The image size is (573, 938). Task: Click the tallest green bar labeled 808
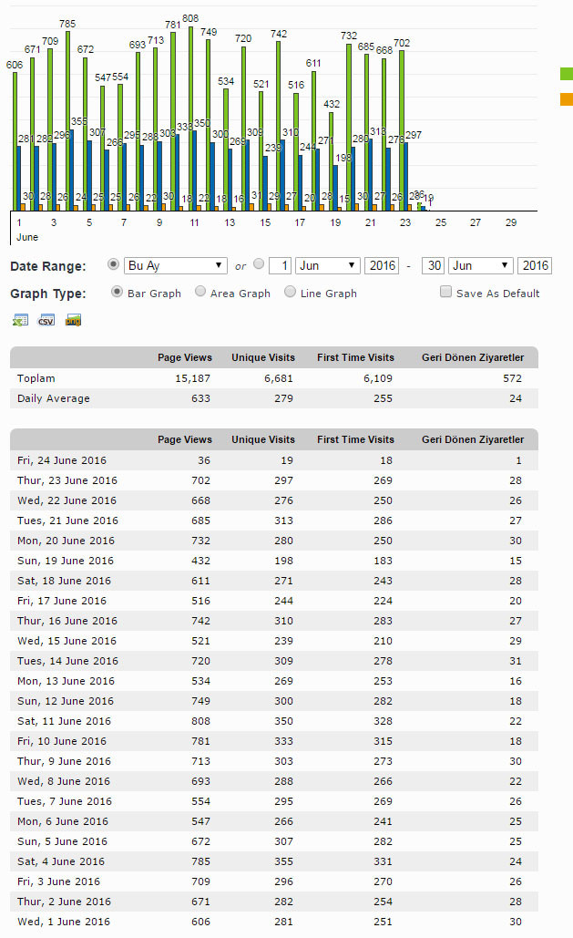click(x=190, y=119)
